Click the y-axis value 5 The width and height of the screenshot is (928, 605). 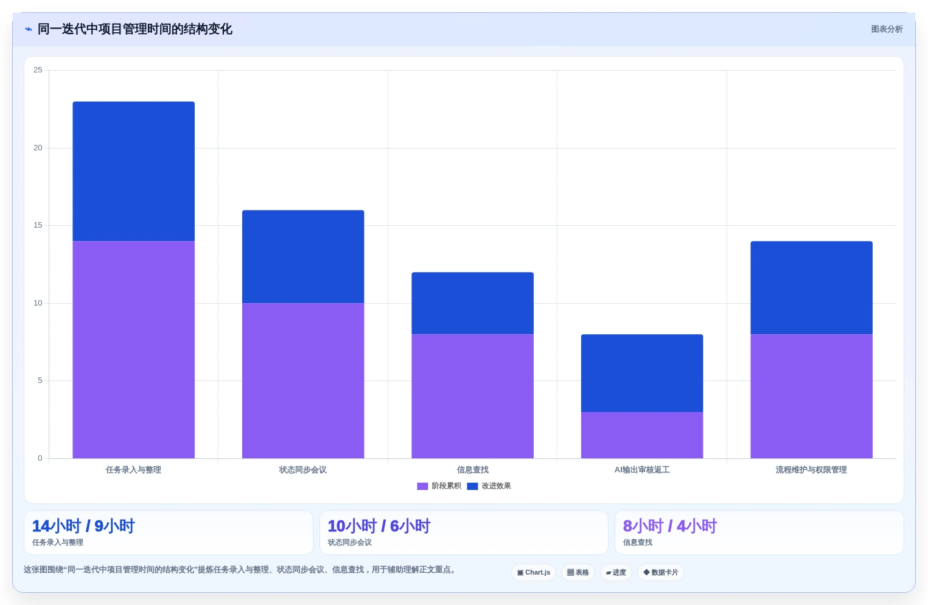[x=40, y=380]
